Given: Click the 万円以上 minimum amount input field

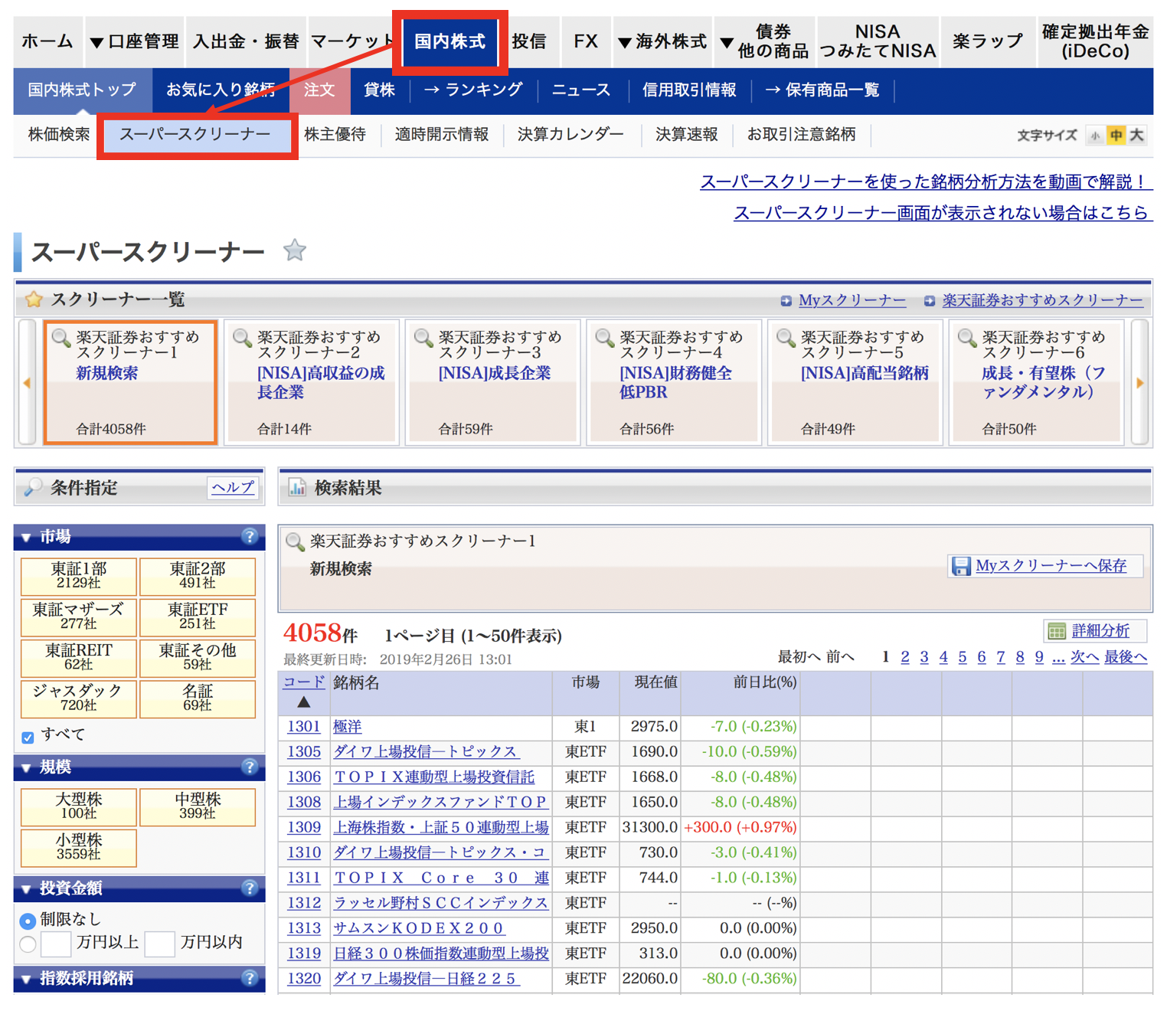Looking at the screenshot, I should [x=56, y=944].
